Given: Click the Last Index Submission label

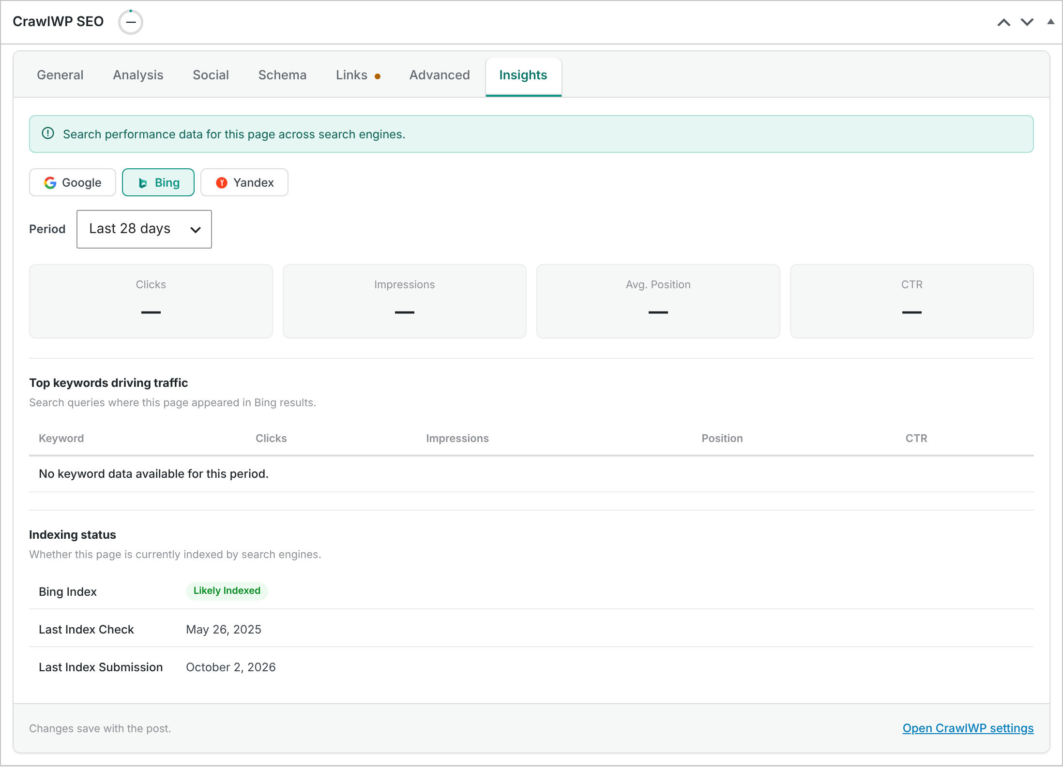Looking at the screenshot, I should pyautogui.click(x=101, y=667).
